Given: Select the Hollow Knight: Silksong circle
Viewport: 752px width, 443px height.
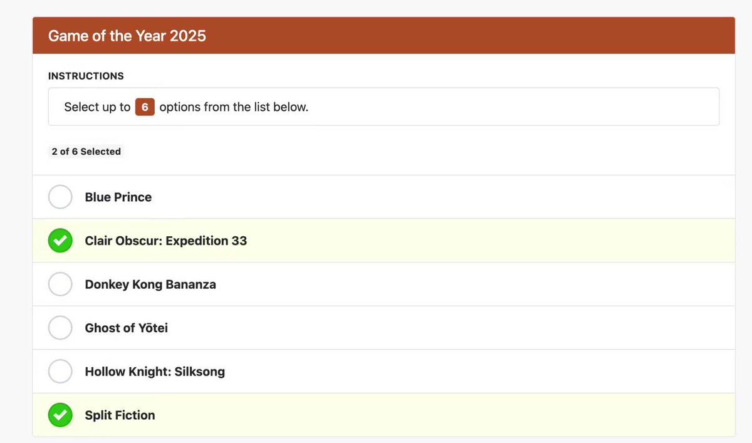Looking at the screenshot, I should coord(60,372).
